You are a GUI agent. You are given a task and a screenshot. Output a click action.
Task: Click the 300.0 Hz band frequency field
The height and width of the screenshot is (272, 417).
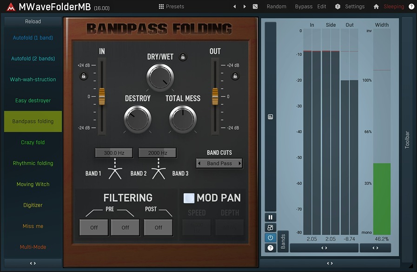click(113, 152)
